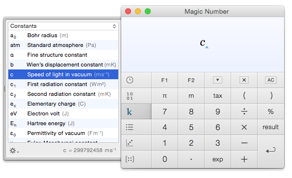
Task: Open the history clock icon
Action: (130, 80)
